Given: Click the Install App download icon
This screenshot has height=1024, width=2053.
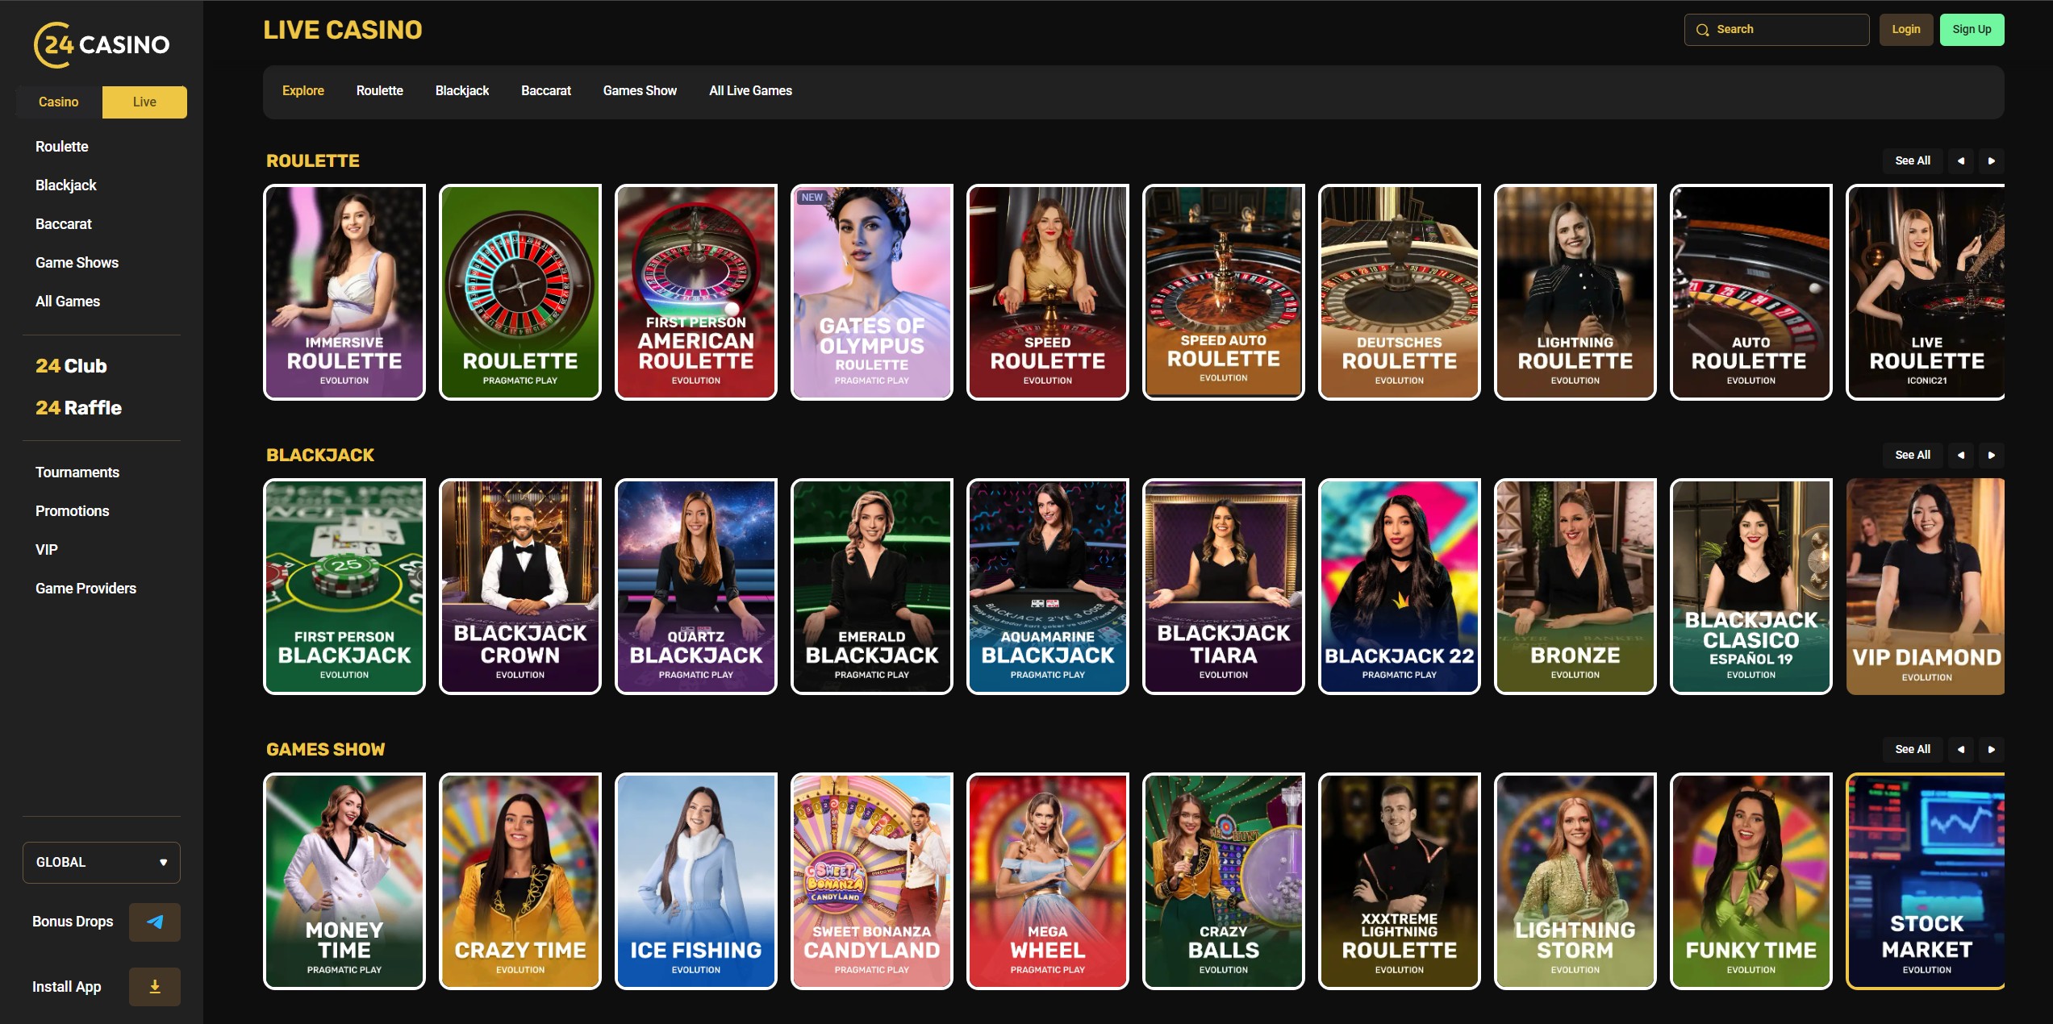Looking at the screenshot, I should point(155,987).
